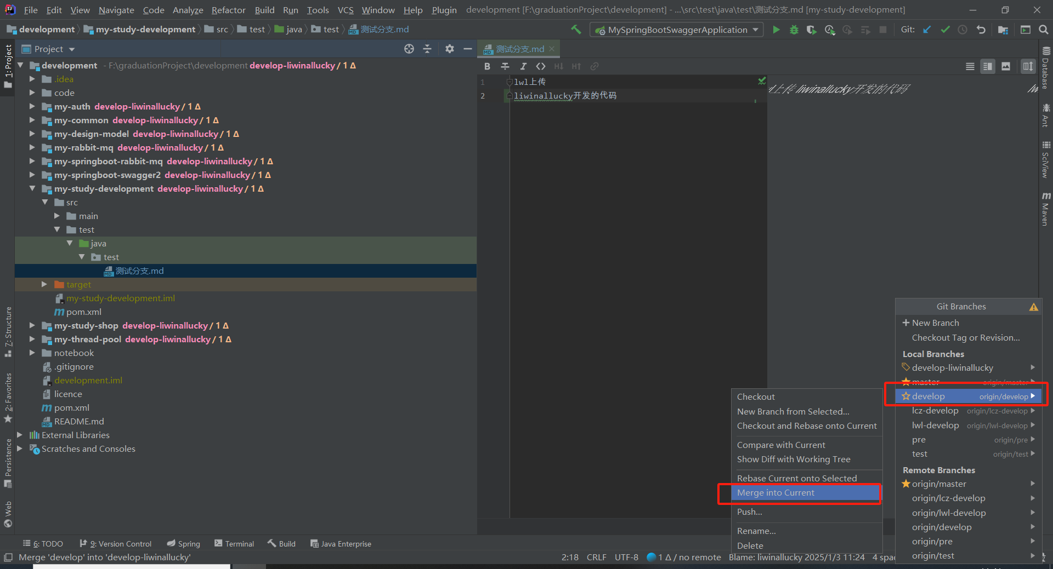Revert changes with the rollback icon
1053x569 pixels.
981,30
